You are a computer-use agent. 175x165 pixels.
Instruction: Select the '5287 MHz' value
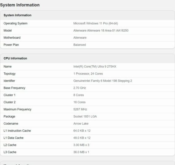(80, 109)
